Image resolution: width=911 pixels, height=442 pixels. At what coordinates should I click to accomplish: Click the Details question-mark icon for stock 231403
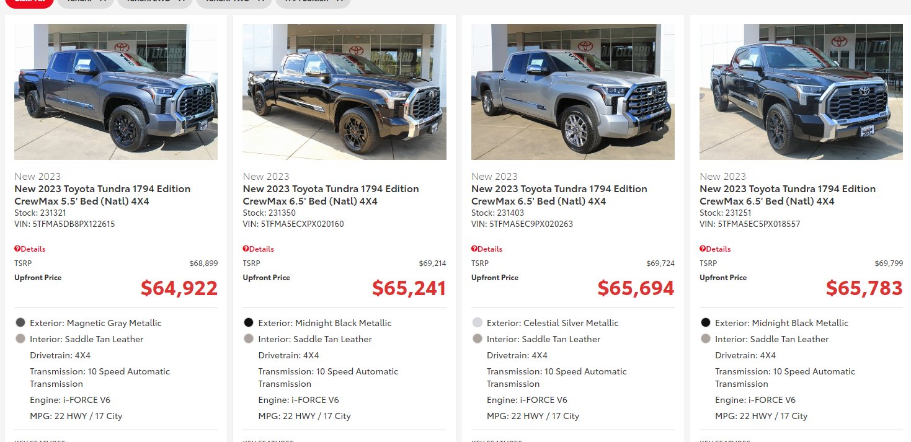[474, 249]
